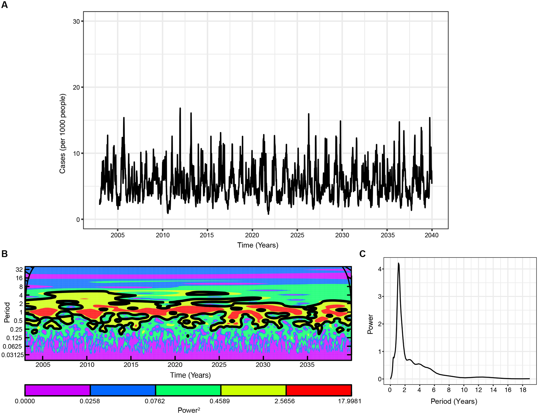This screenshot has width=538, height=414.
Task: Click the x-axis value 10 in panel C
Action: (x=464, y=390)
